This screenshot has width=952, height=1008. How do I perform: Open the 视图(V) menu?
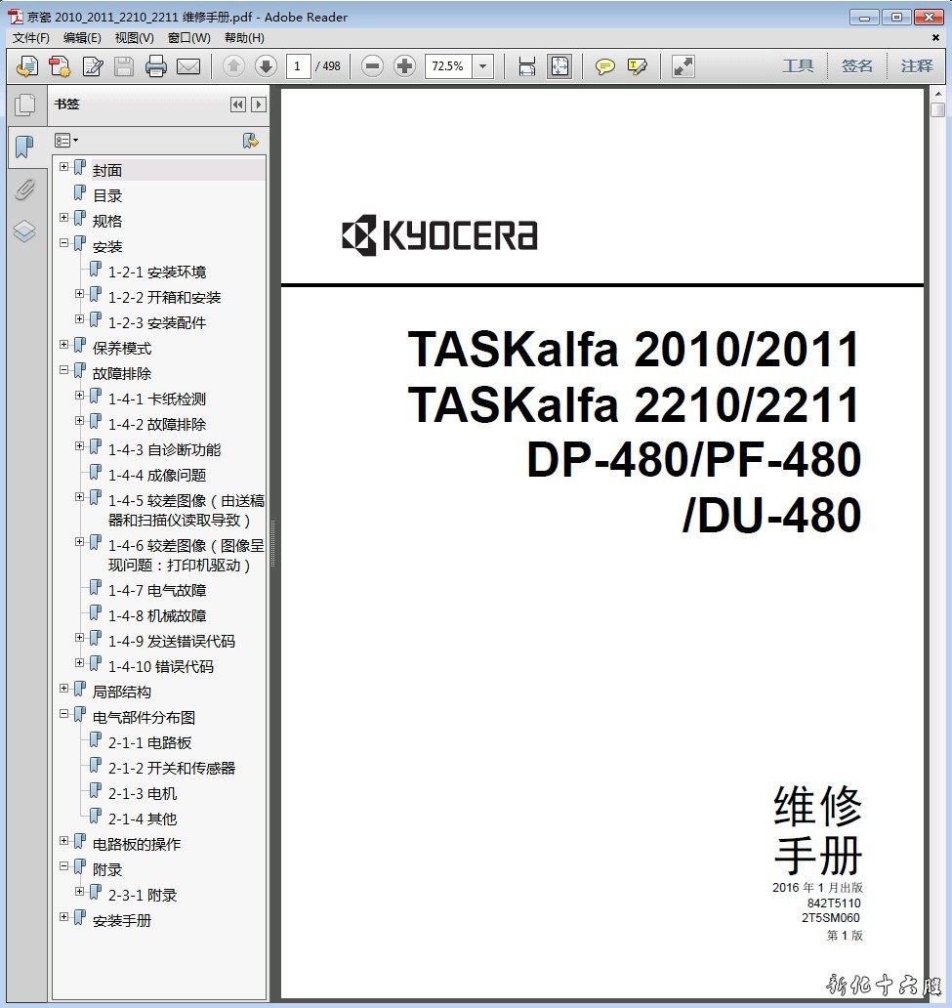pyautogui.click(x=134, y=38)
